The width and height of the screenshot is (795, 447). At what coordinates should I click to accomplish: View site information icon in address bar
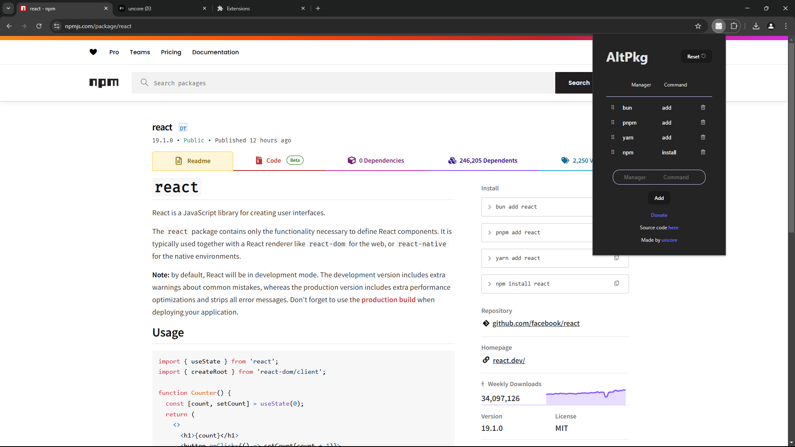[x=57, y=26]
